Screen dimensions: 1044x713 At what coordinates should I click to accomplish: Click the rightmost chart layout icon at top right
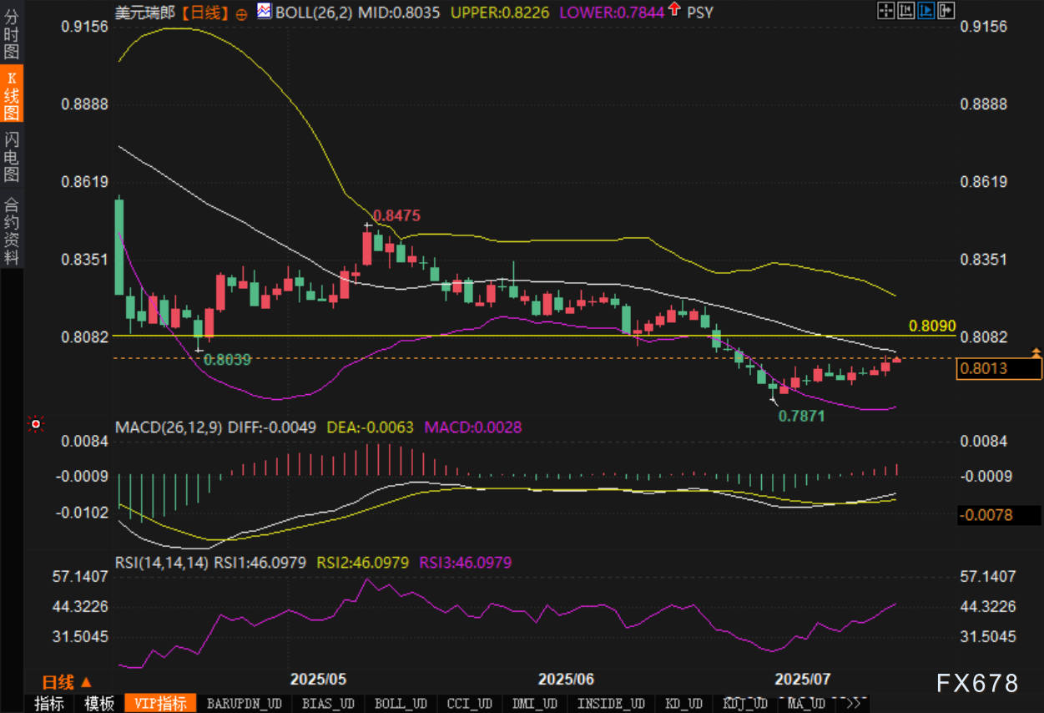tap(946, 11)
